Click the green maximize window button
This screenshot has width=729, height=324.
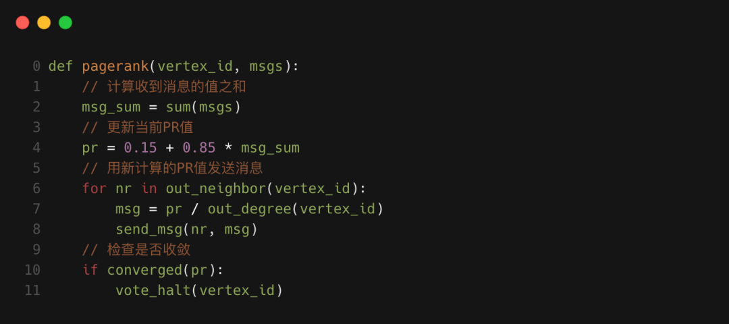[x=65, y=22]
